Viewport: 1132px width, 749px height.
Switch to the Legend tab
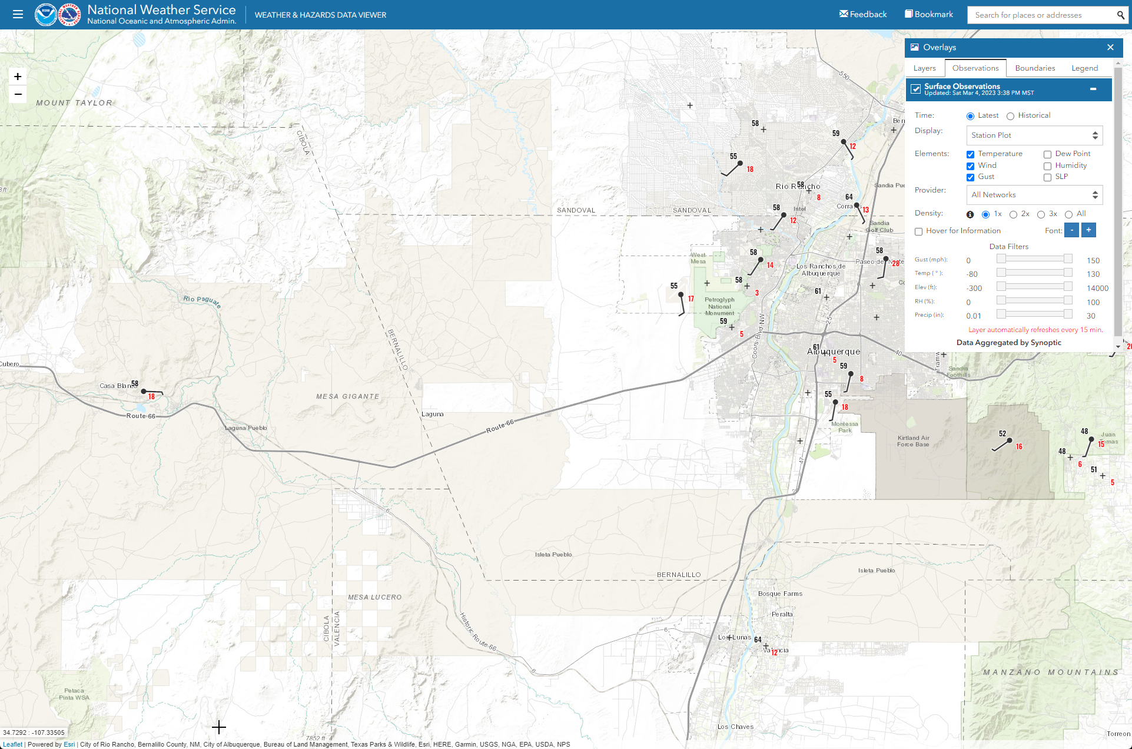click(1084, 68)
